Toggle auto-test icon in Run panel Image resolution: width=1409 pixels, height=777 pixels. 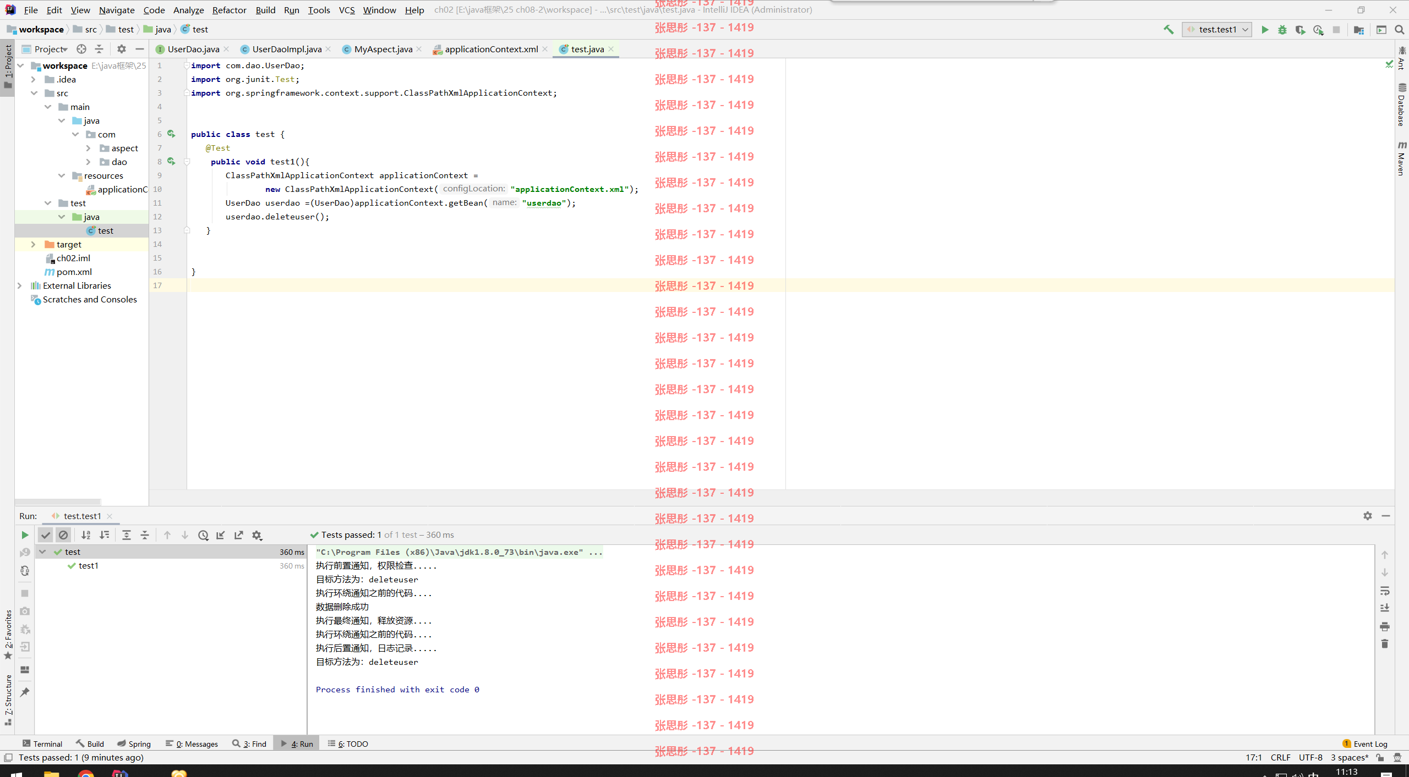24,571
